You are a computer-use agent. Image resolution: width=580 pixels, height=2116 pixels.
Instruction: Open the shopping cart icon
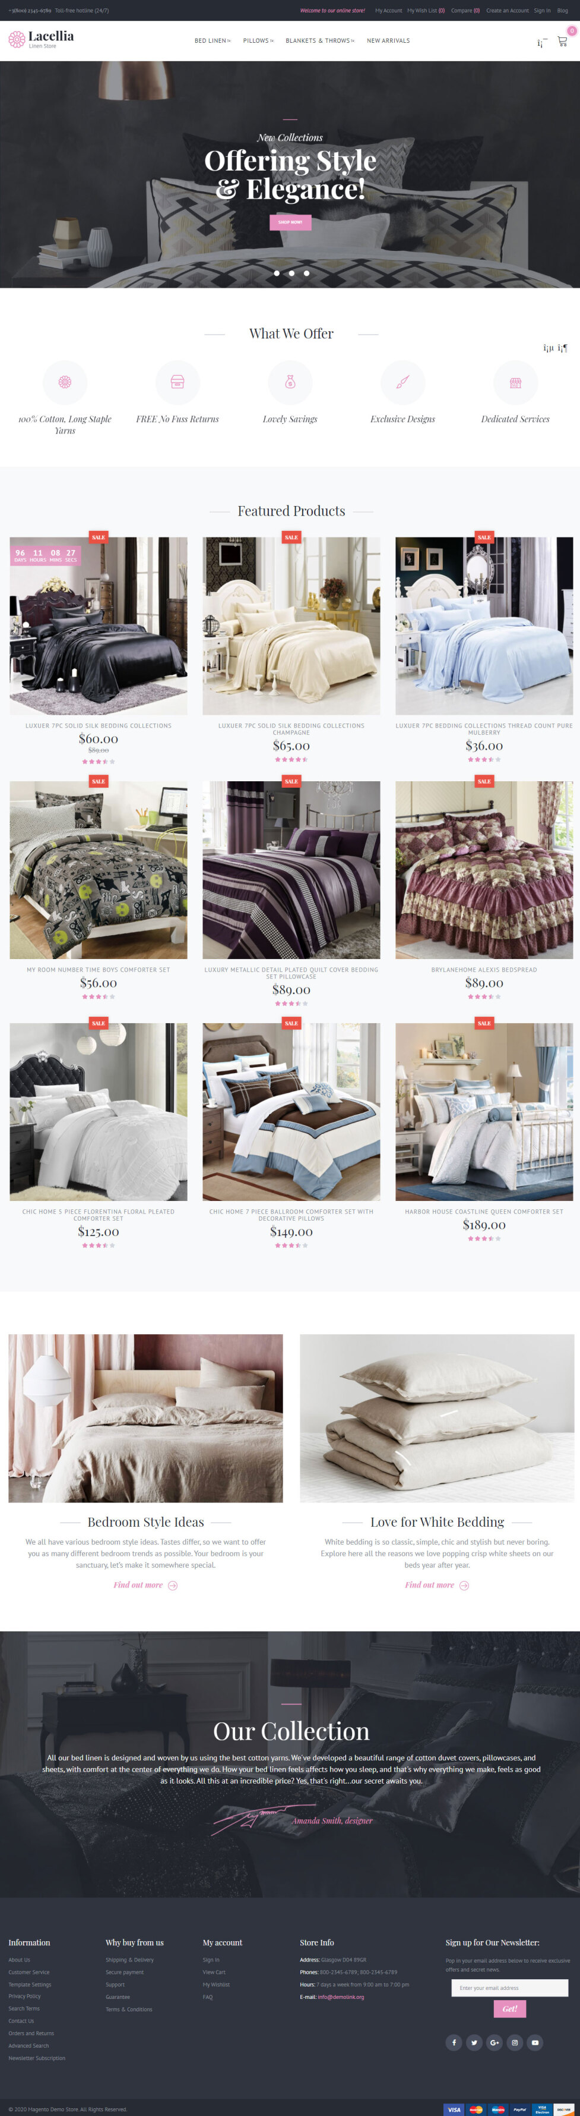tap(562, 41)
